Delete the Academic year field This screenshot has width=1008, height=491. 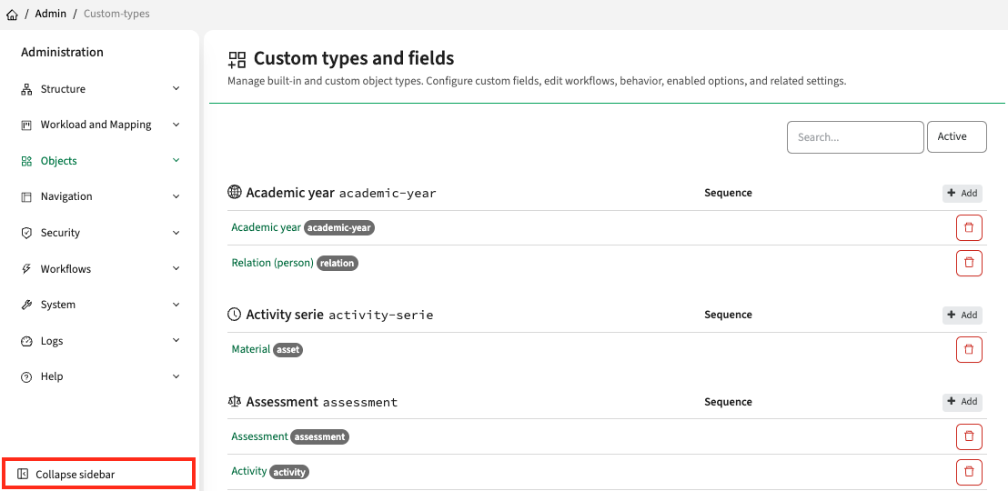[x=969, y=228]
